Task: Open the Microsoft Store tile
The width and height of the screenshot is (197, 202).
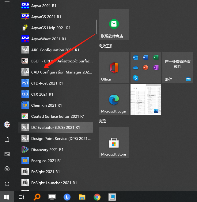Action: [x=114, y=143]
